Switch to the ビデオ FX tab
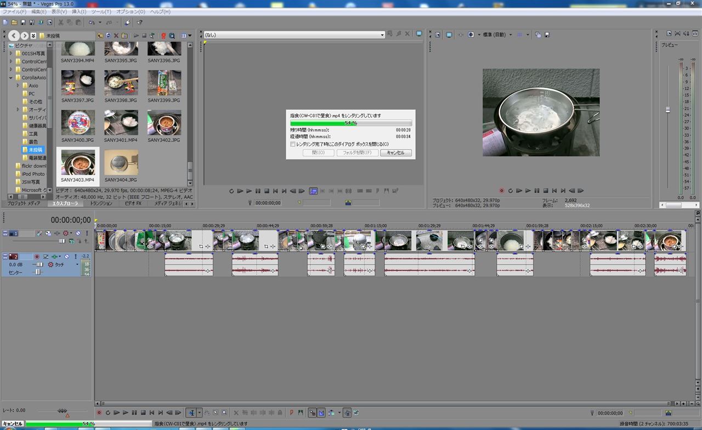The height and width of the screenshot is (430, 702). [x=133, y=203]
